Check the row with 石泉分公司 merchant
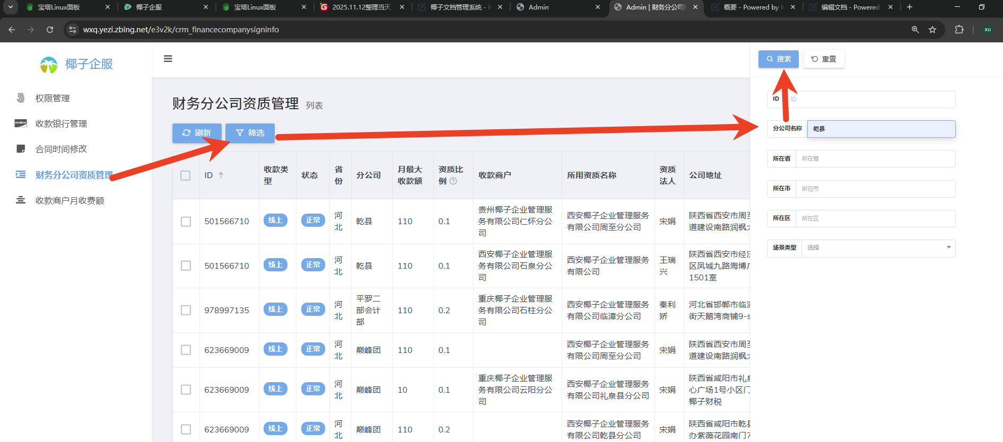 point(186,266)
